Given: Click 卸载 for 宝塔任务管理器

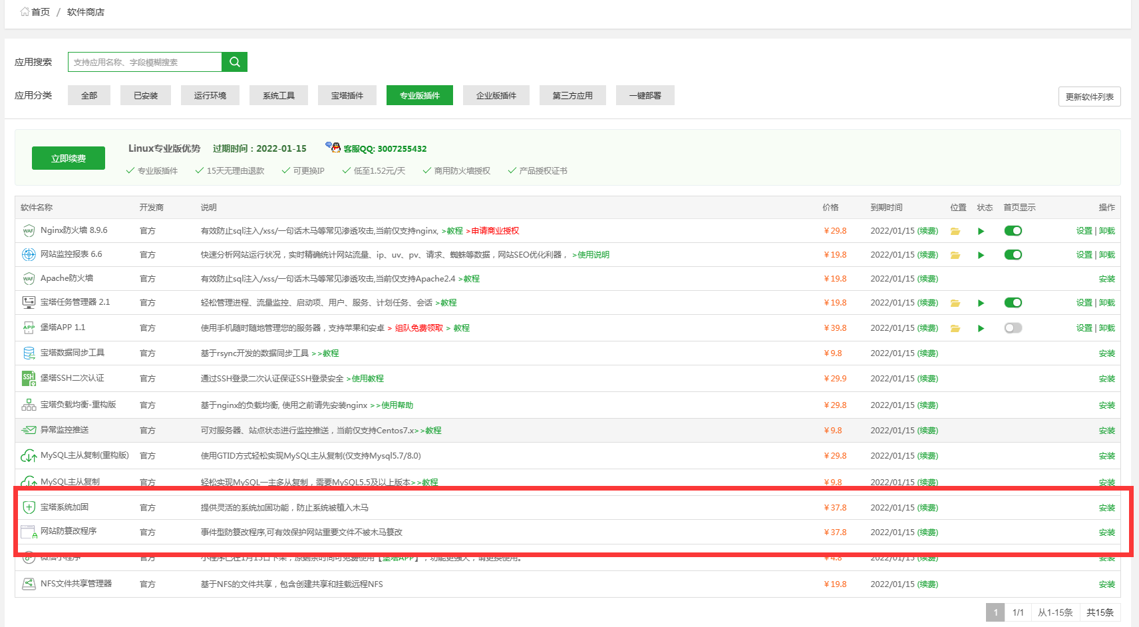Looking at the screenshot, I should (1107, 303).
